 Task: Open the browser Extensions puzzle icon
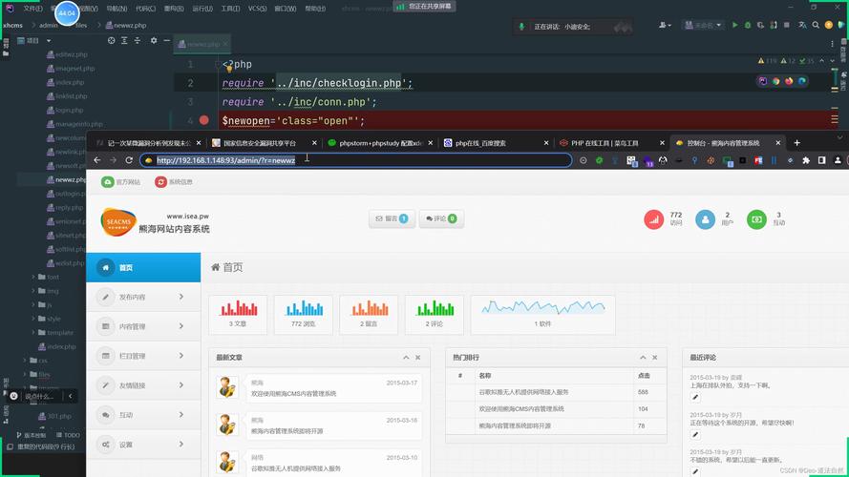pos(806,160)
